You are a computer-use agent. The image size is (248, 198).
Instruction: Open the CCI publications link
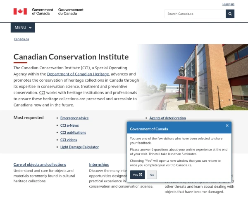pyautogui.click(x=73, y=132)
